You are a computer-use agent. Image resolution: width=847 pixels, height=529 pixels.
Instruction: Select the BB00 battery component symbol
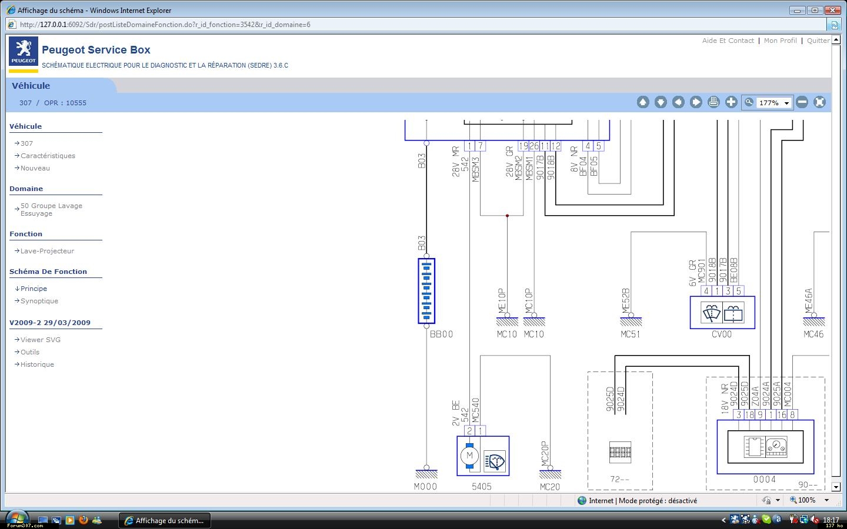coord(426,291)
